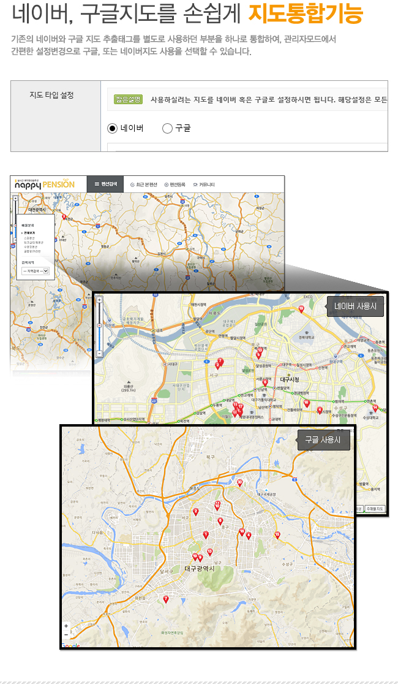This screenshot has height=684, width=398.
Task: Open the 지역검색 dropdown
Action: [36, 271]
